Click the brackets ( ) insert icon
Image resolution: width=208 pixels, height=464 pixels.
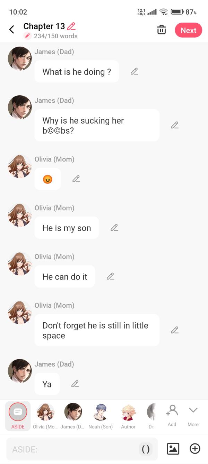146,449
